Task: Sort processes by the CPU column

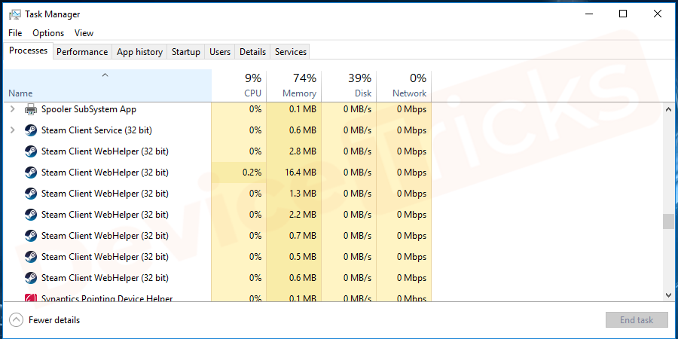Action: [239, 85]
